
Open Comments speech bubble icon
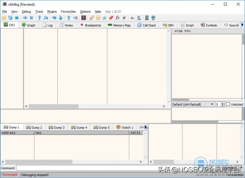(x=98, y=18)
